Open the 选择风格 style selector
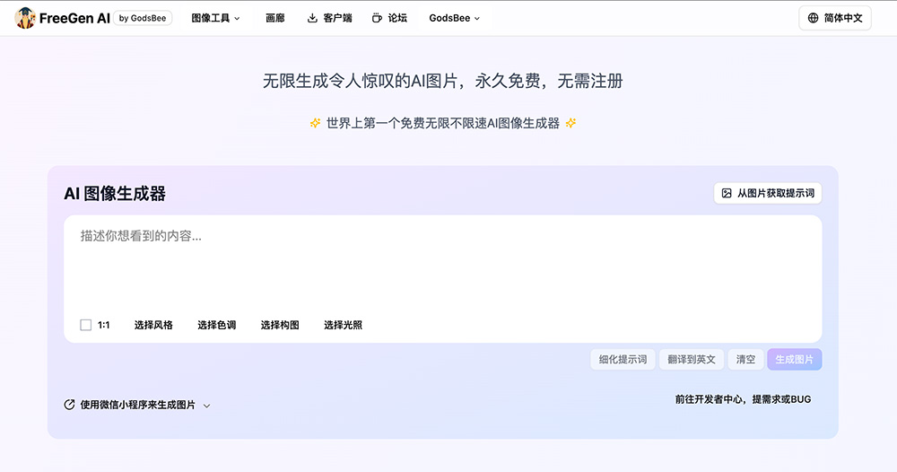Viewport: 897px width, 472px height. coord(153,325)
